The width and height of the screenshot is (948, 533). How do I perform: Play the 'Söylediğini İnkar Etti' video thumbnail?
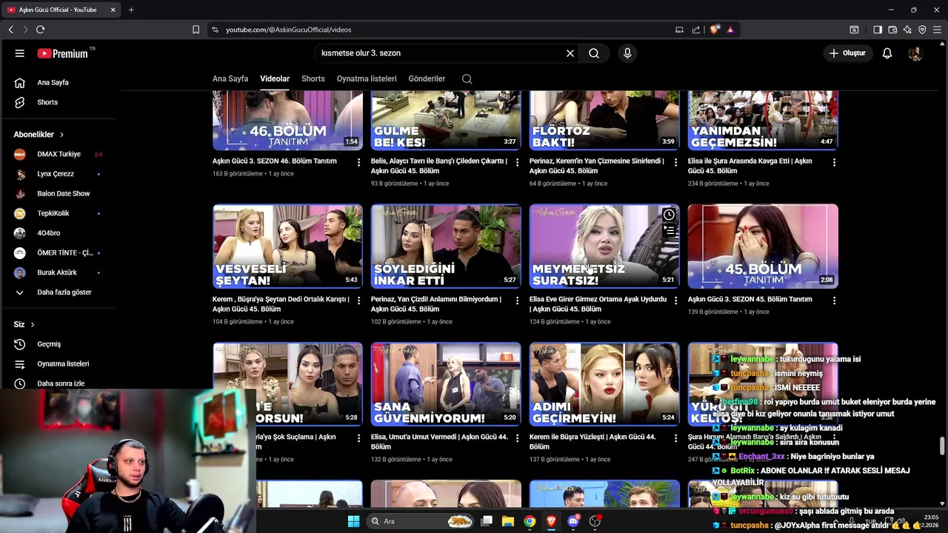pyautogui.click(x=446, y=246)
